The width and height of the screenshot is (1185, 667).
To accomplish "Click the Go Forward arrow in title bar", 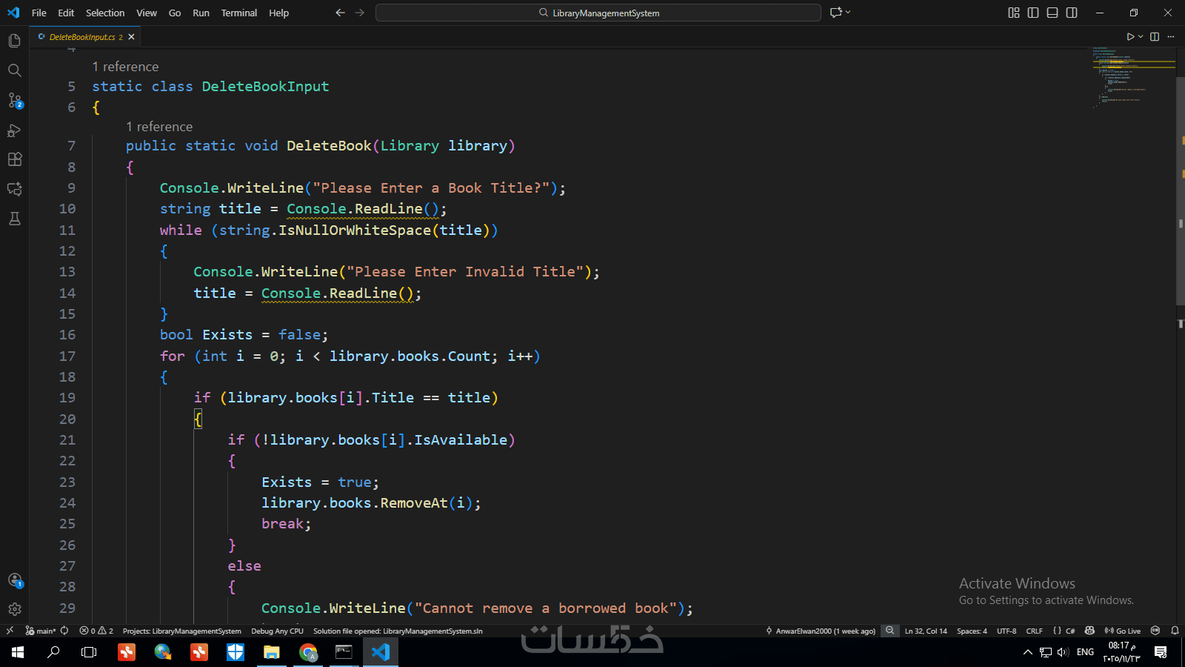I will coord(360,13).
